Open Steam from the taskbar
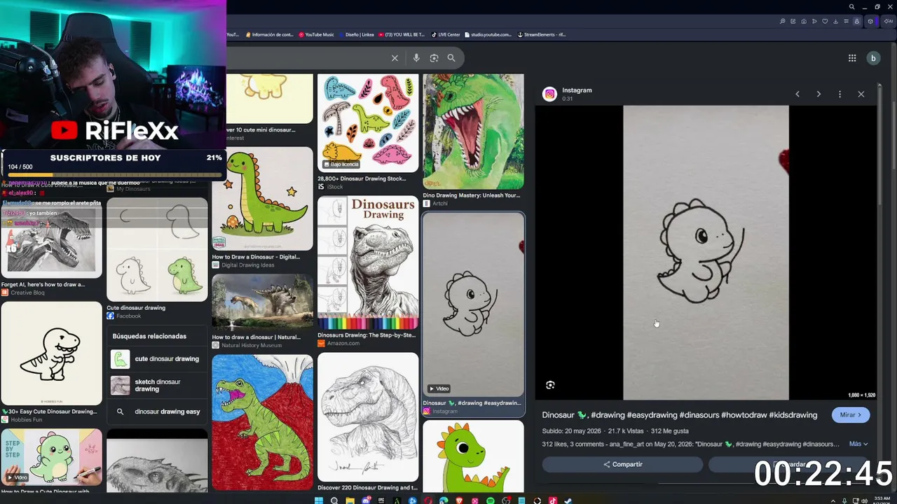Viewport: 897px width, 504px height. (568, 500)
